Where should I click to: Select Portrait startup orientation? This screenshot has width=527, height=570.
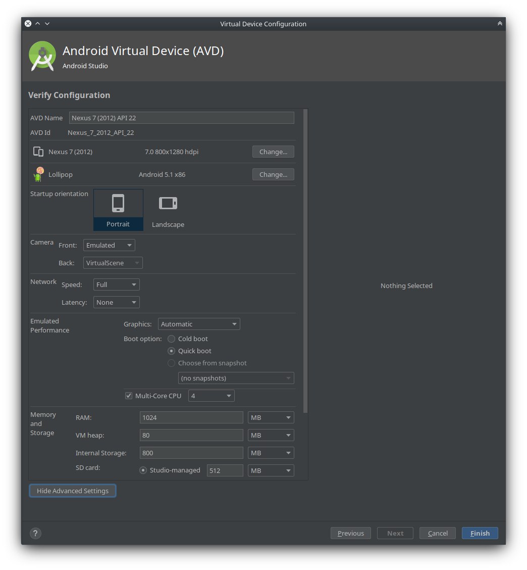pyautogui.click(x=118, y=210)
